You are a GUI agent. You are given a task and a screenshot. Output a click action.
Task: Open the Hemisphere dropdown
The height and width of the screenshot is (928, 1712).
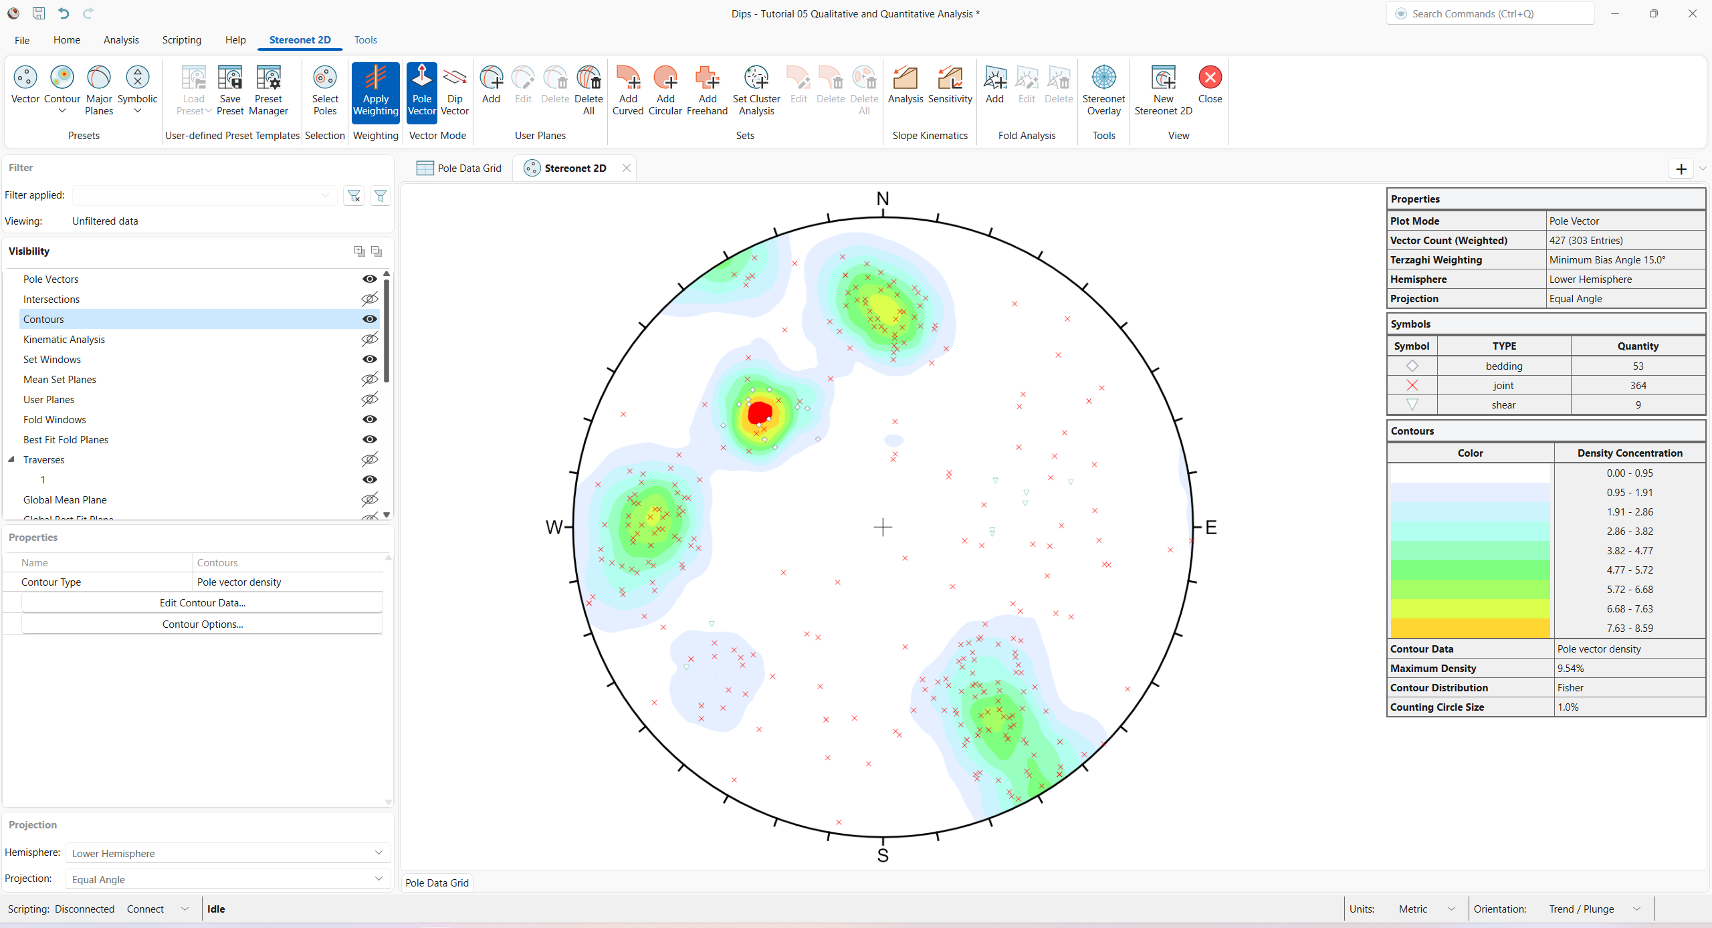[379, 852]
